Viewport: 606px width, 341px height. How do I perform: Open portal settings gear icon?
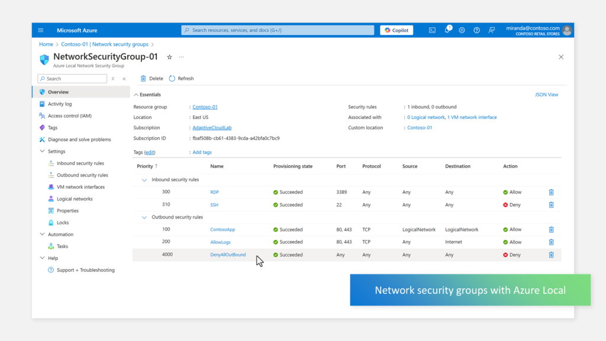[462, 30]
